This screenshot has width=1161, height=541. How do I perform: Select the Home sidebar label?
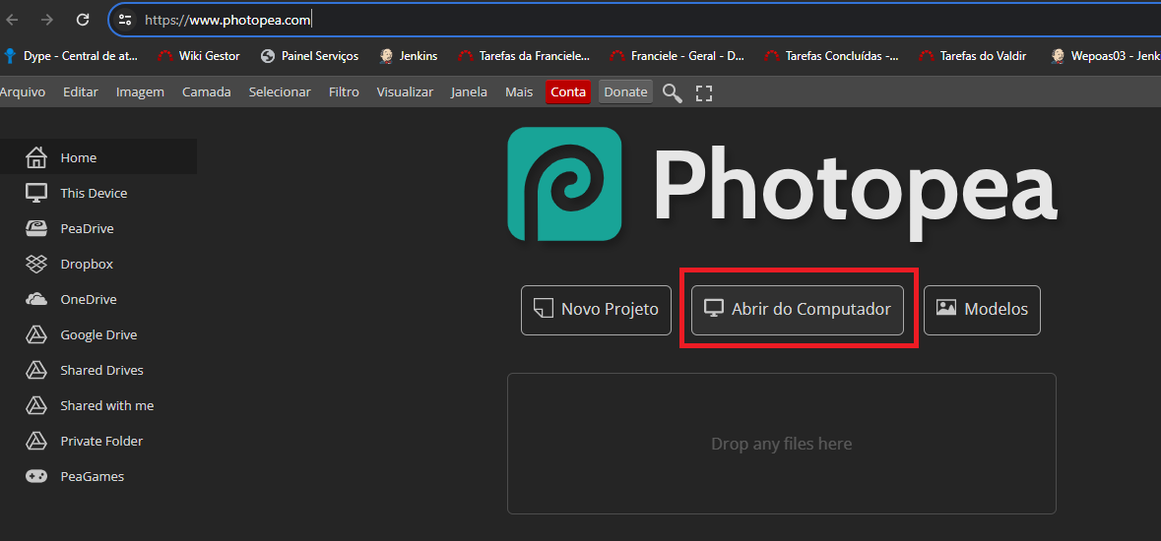pos(79,157)
